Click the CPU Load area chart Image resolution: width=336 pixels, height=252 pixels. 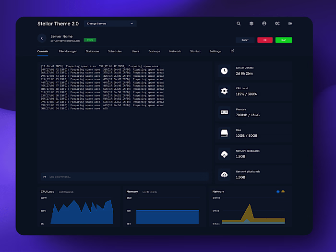(x=82, y=212)
